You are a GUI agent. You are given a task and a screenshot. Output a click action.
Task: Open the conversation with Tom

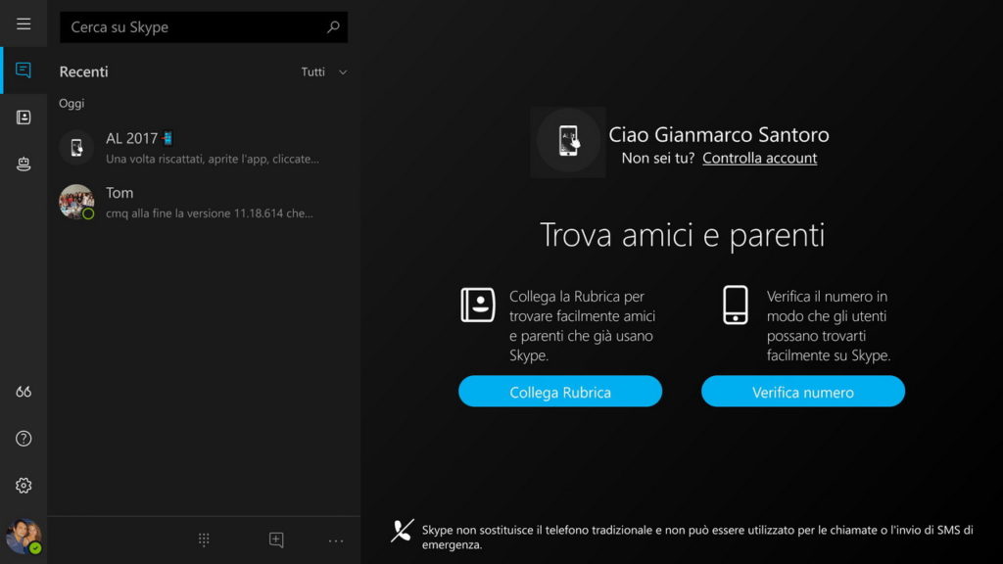point(204,202)
